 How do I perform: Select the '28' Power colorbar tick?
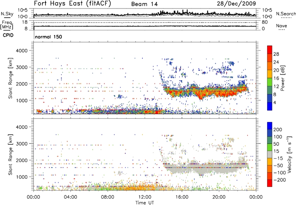[276, 54]
